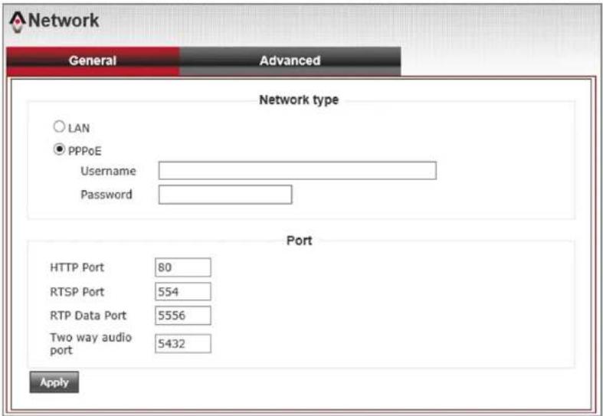This screenshot has width=603, height=416.
Task: Click the Two way audio port field
Action: (x=183, y=344)
